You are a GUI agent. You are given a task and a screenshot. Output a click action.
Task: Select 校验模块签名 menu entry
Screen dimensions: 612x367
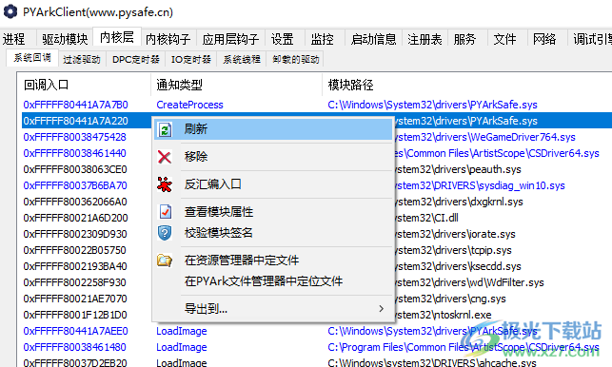point(273,233)
